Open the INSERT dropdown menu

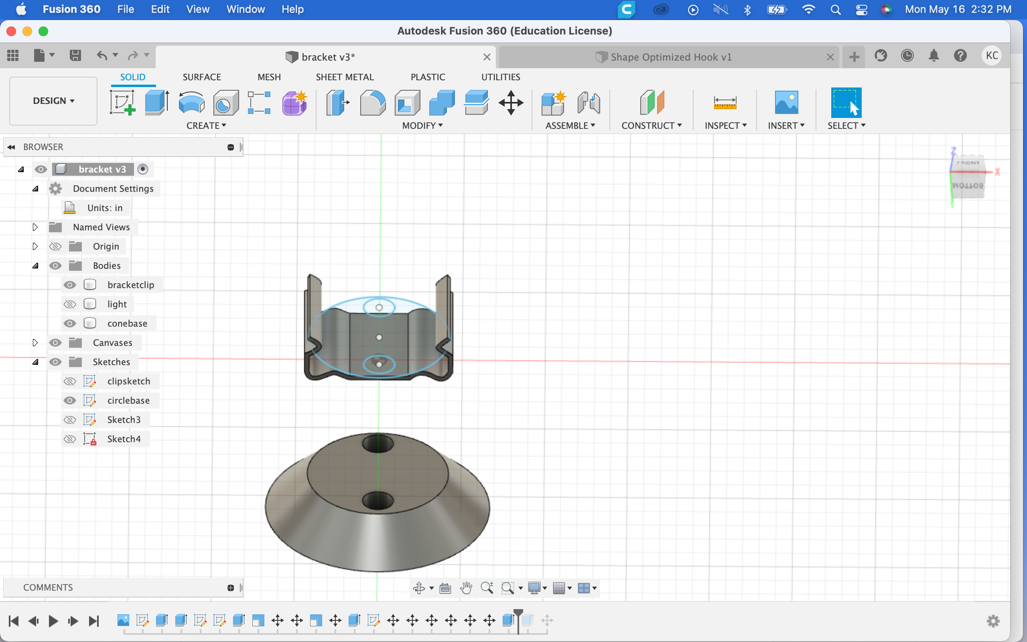786,125
